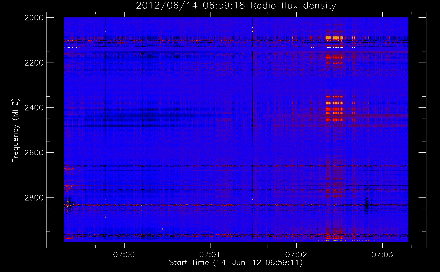Screen dimensions: 440x272
Task: Click the 'Frequency (MHZ)' axis title
Action: click(x=16, y=131)
